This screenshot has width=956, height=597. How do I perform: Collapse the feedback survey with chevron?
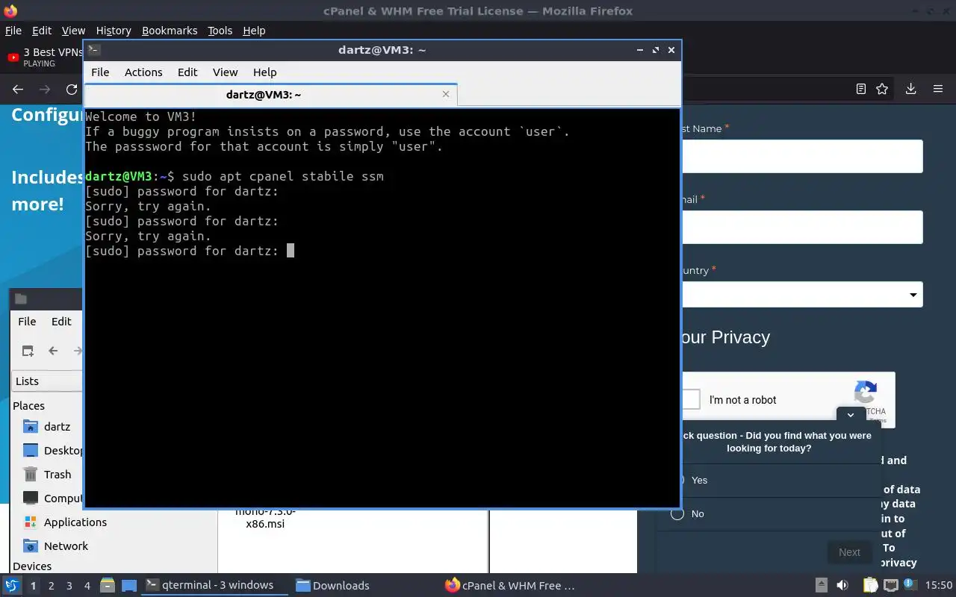(850, 415)
